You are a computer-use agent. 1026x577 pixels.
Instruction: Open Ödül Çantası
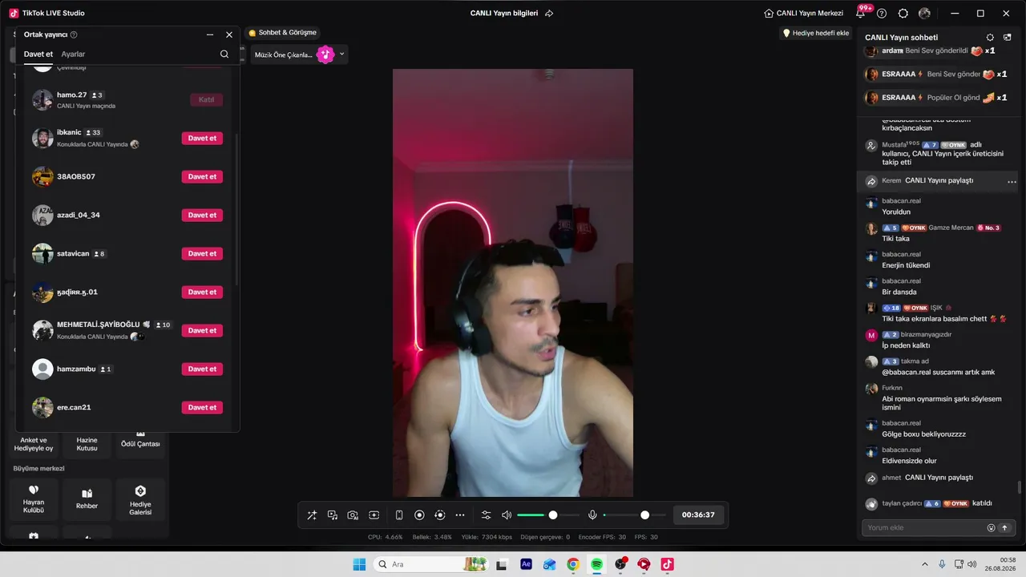(x=140, y=442)
